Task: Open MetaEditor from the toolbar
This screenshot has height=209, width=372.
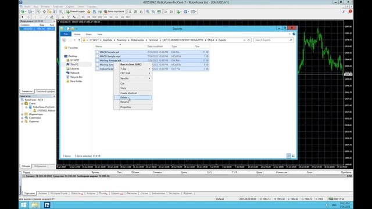Action: tap(89, 12)
